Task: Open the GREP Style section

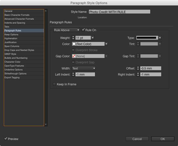Action: (x=24, y=54)
